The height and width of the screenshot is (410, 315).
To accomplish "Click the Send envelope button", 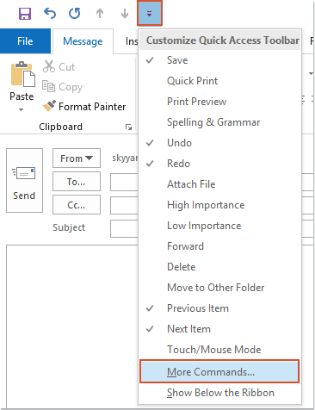I will (x=24, y=180).
